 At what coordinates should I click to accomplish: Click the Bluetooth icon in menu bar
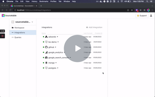(118, 1)
